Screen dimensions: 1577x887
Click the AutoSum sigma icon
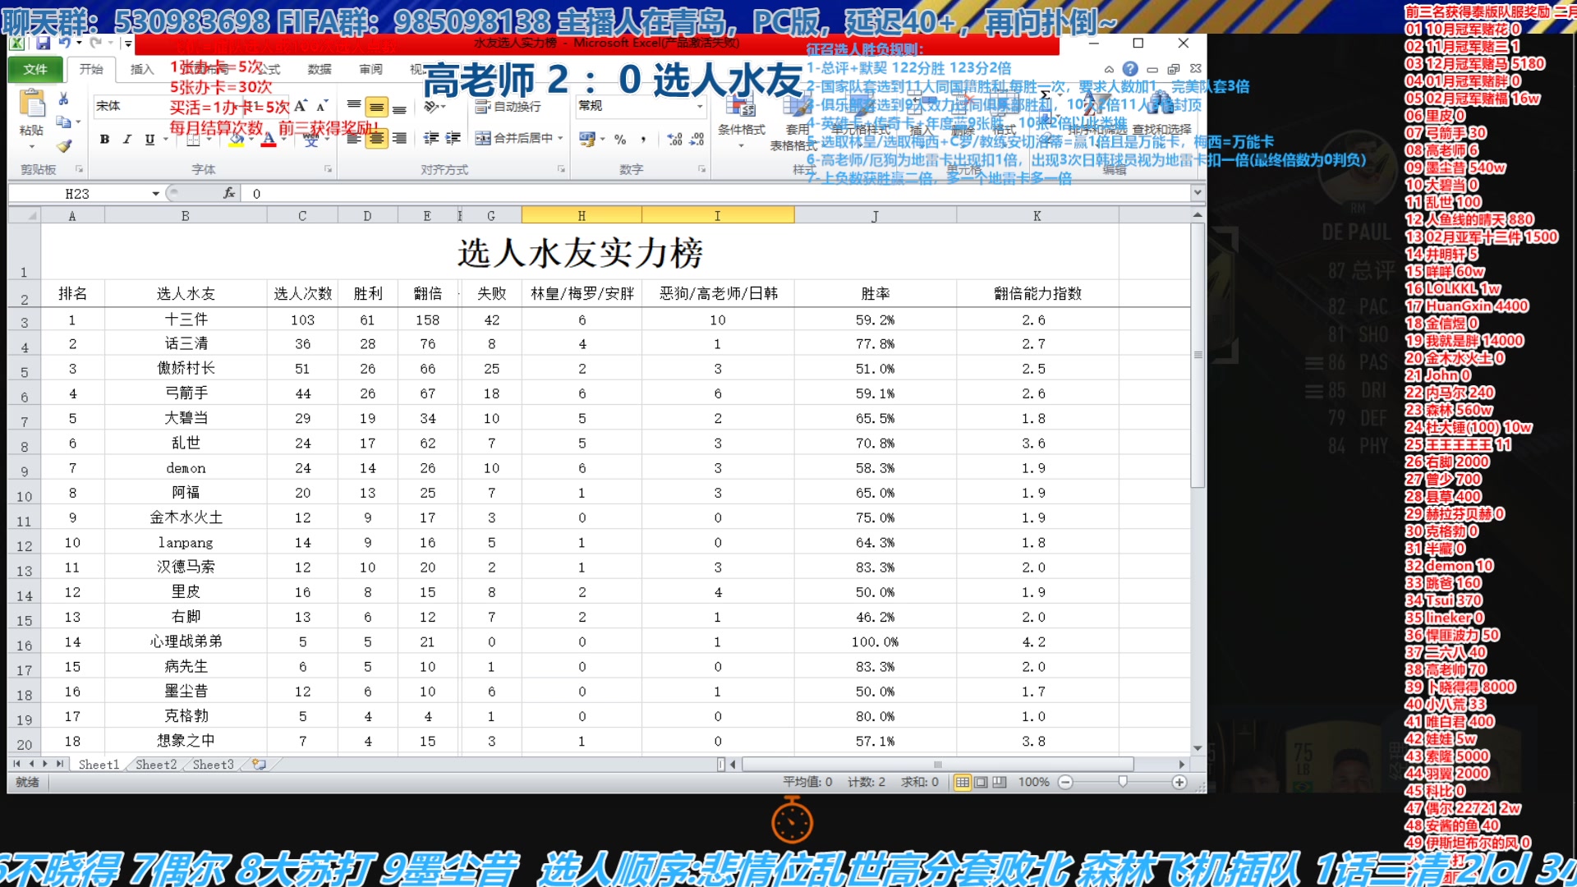[1044, 95]
